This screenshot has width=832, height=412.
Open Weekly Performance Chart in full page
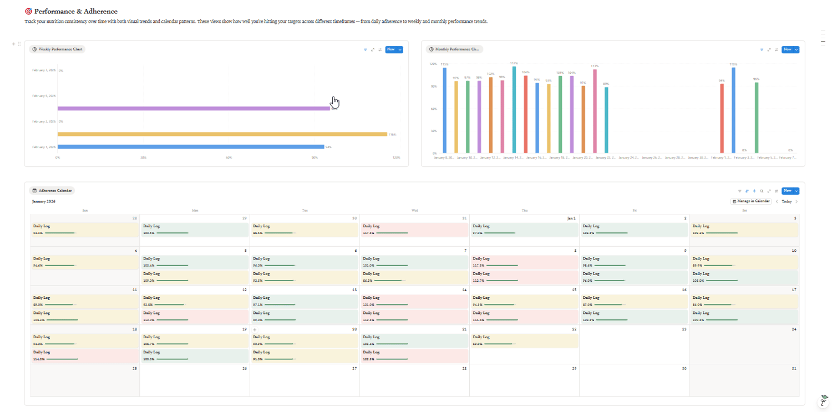pos(373,50)
